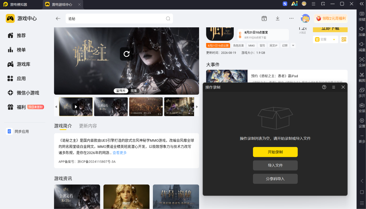Open the reservation calendar icon
366x209 pixels.
pyautogui.click(x=264, y=18)
